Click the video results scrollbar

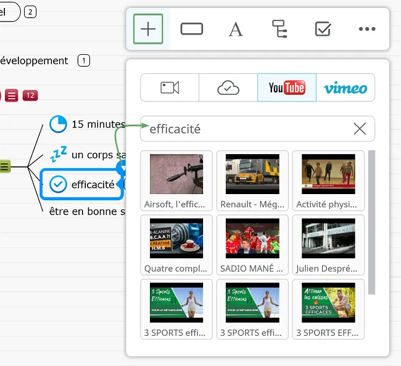point(371,222)
